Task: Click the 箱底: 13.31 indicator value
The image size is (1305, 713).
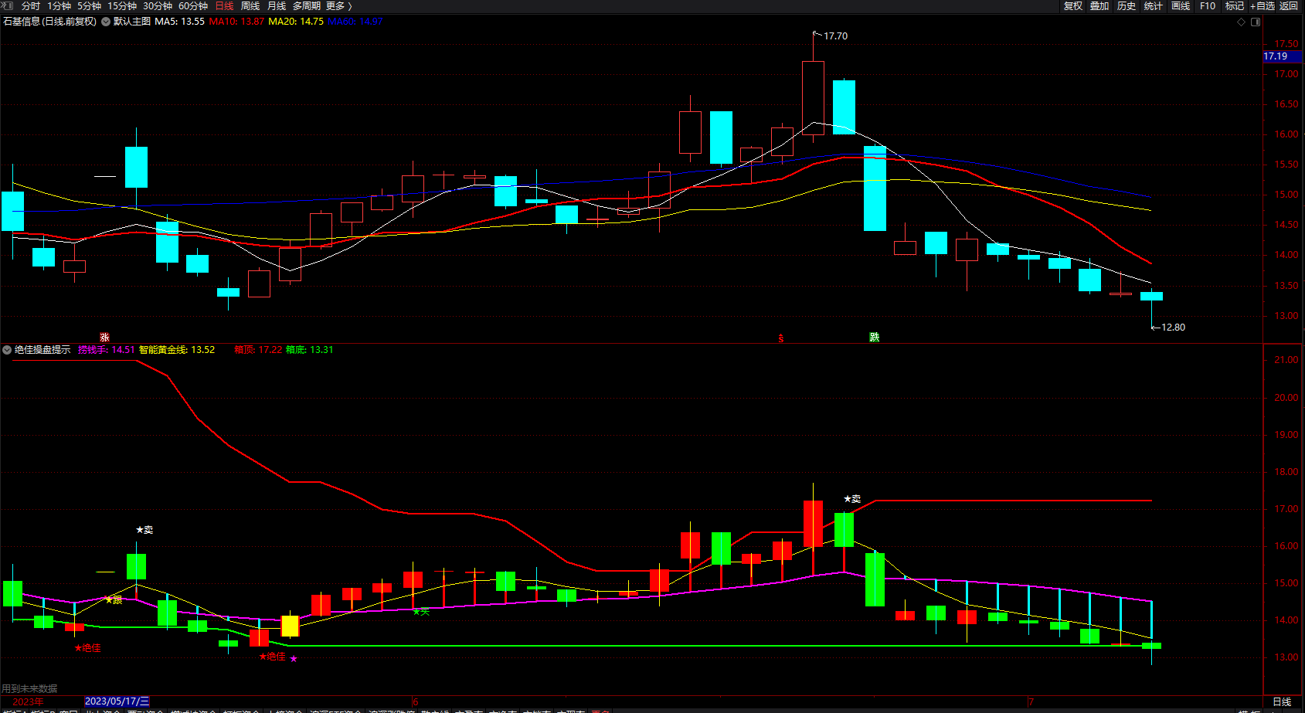Action: point(310,350)
